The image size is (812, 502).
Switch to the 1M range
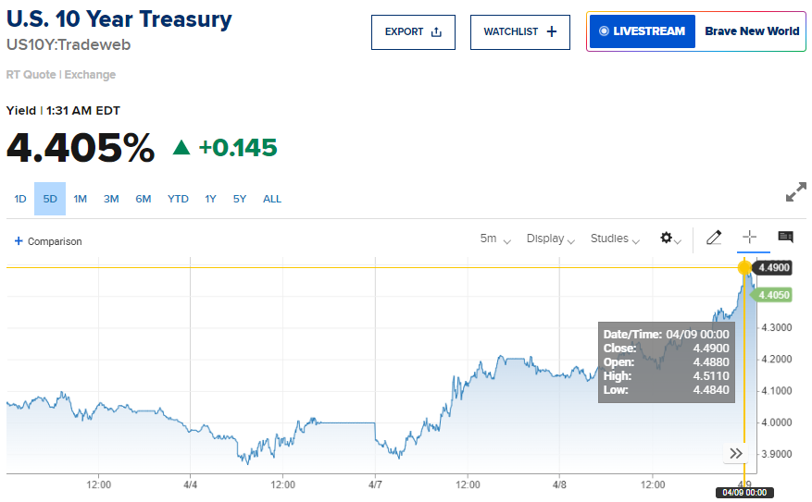(81, 199)
